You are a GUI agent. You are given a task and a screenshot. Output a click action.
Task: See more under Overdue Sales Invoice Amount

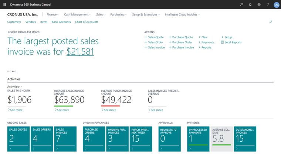click(62, 110)
